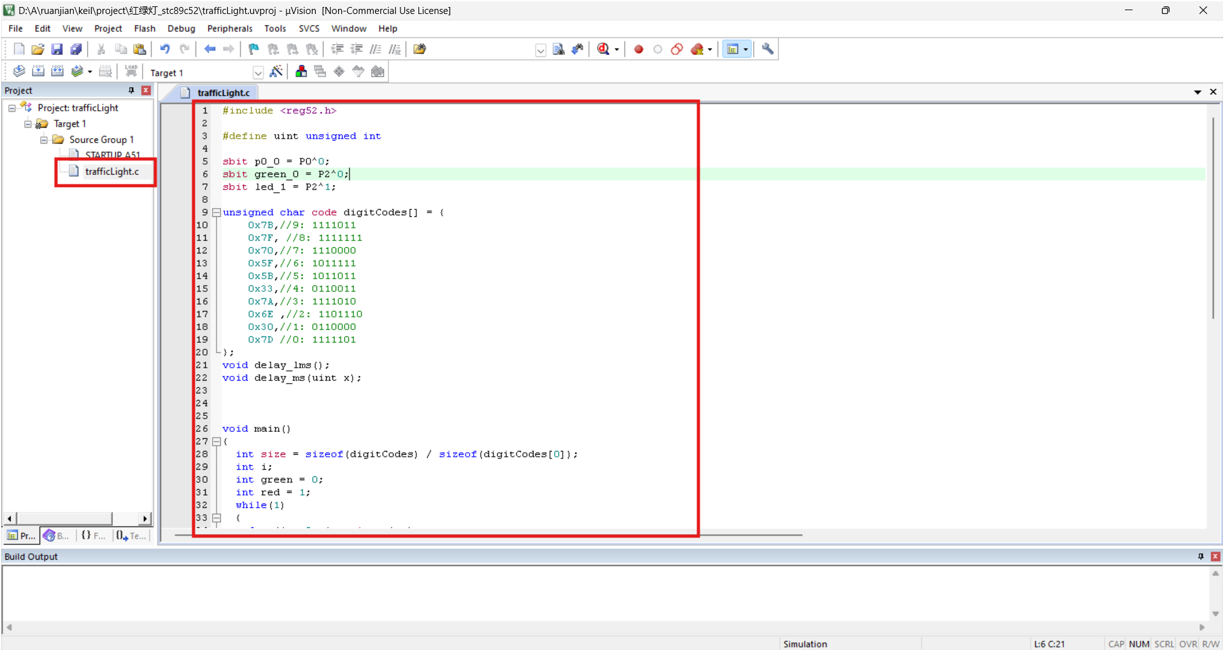This screenshot has height=650, width=1223.
Task: Cut the selected text
Action: [101, 49]
